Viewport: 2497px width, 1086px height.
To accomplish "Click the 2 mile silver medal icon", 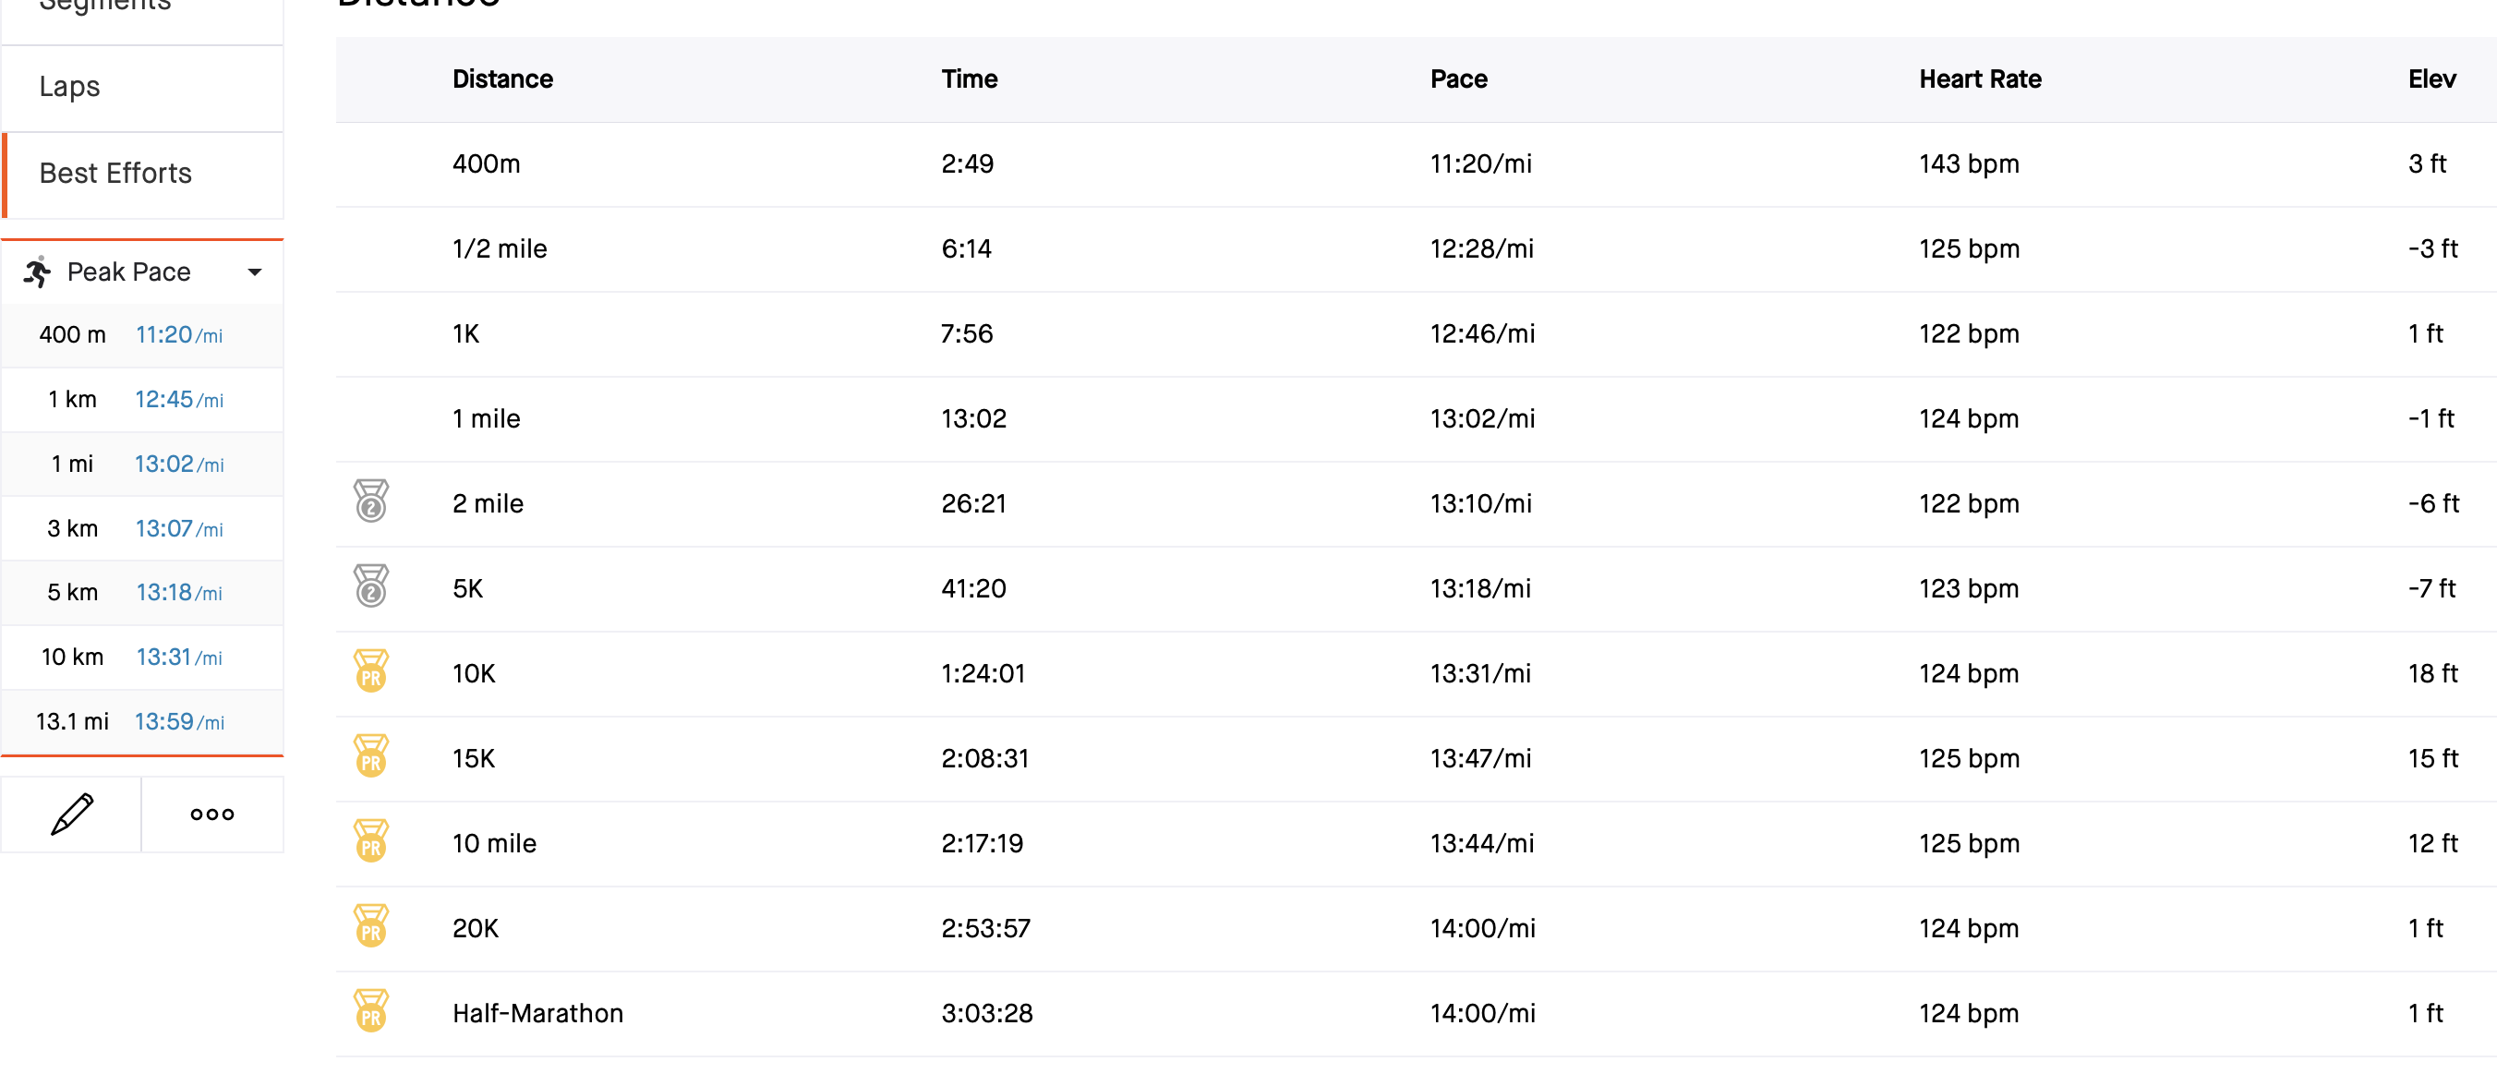I will pos(370,501).
